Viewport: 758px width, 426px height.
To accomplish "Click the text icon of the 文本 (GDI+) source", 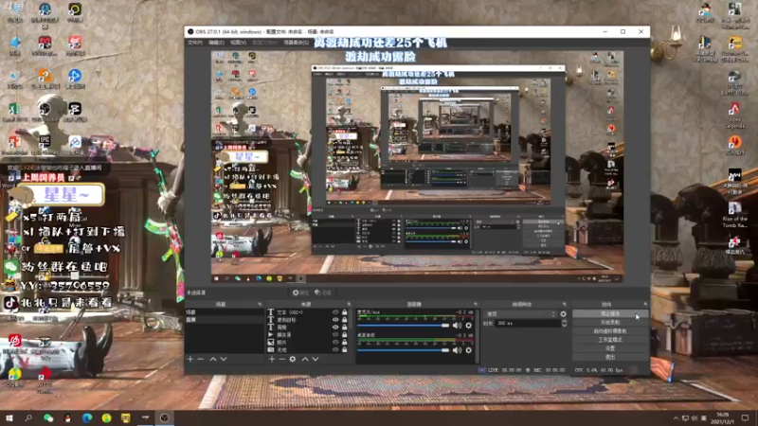I will click(271, 312).
